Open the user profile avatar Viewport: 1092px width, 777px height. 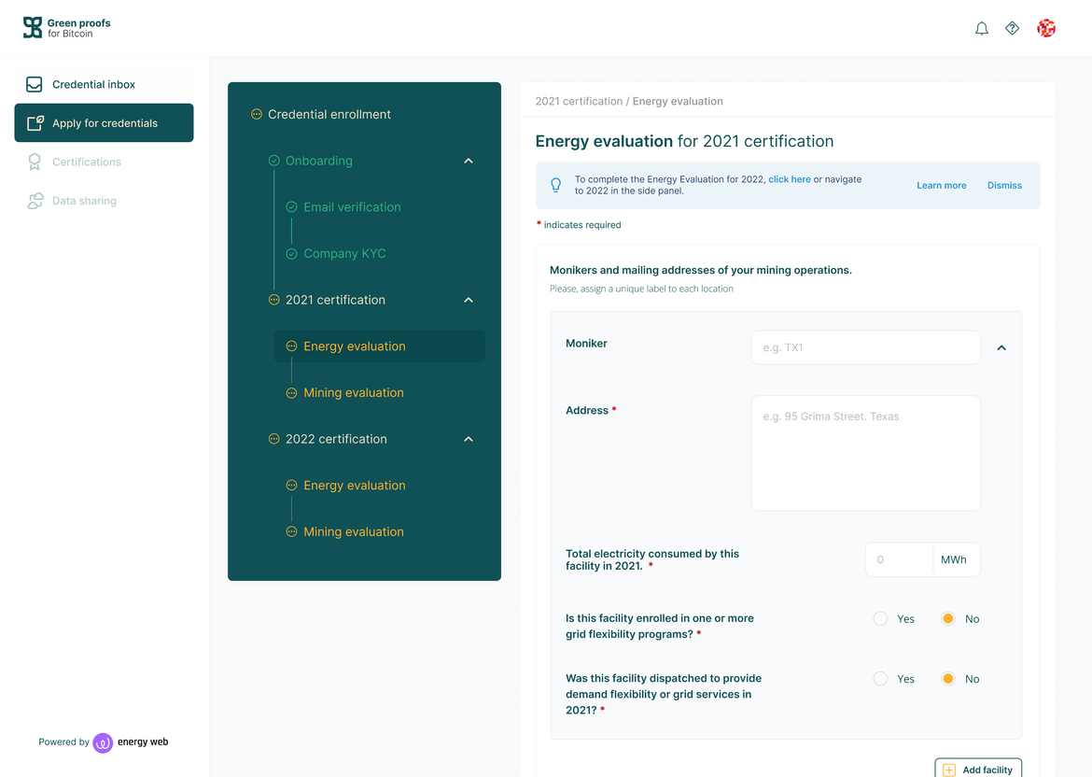click(x=1046, y=29)
